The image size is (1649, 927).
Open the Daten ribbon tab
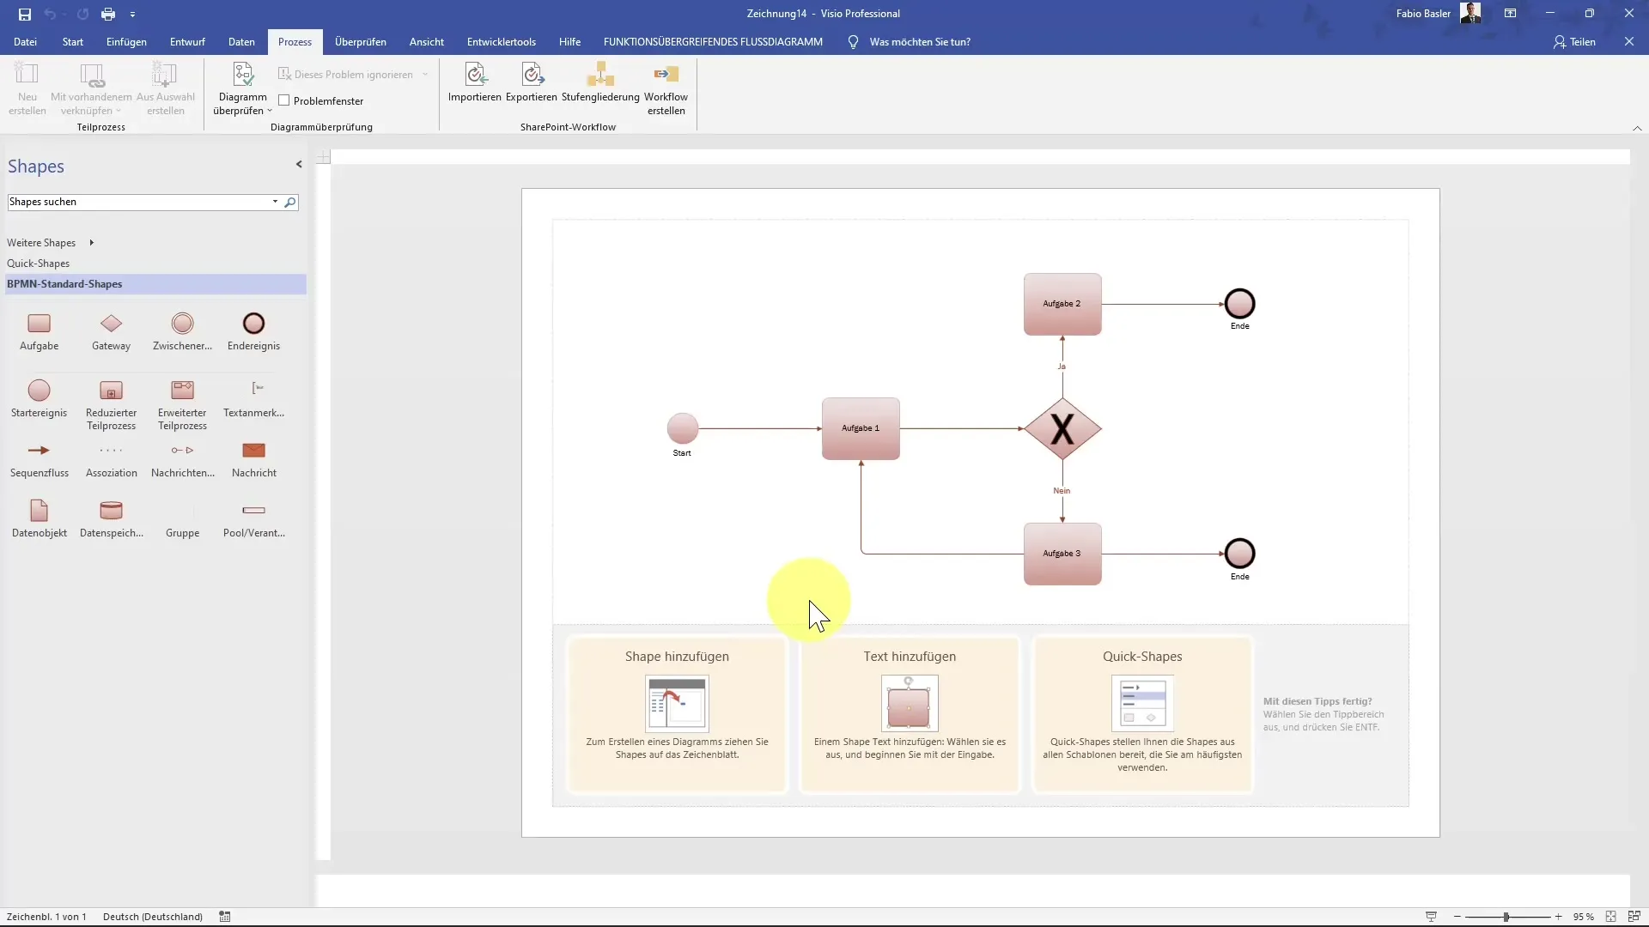pyautogui.click(x=241, y=41)
